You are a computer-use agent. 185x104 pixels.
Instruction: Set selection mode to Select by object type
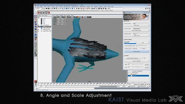click(54, 8)
